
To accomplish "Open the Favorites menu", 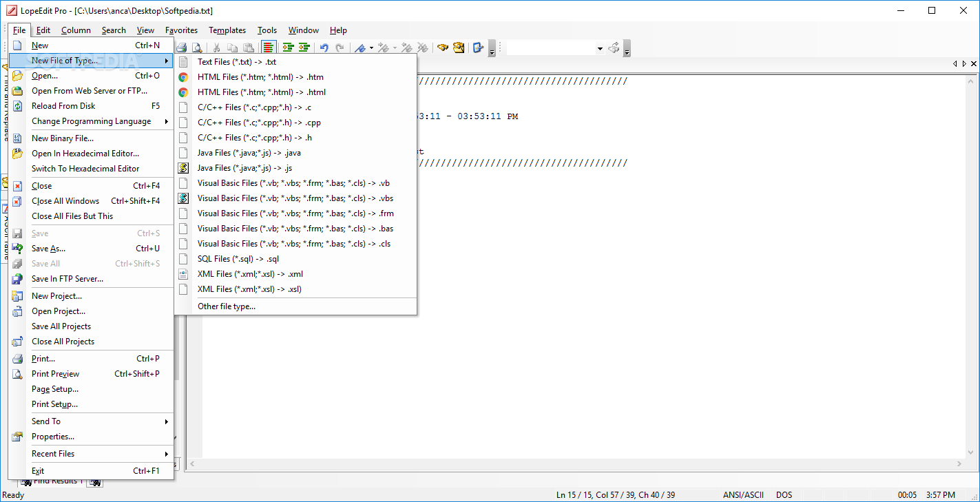I will click(181, 30).
